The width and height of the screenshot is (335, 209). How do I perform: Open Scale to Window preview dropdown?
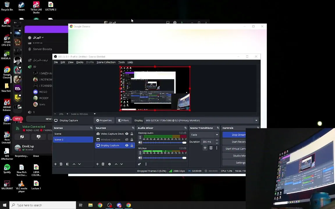95,114
